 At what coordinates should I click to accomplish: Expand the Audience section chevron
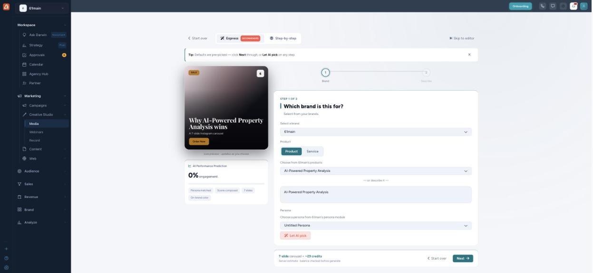(x=65, y=171)
